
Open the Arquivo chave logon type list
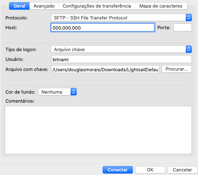click(121, 49)
